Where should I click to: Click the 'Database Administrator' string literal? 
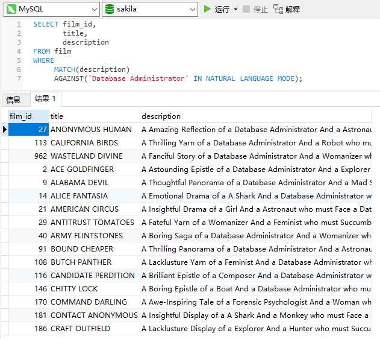tap(138, 78)
